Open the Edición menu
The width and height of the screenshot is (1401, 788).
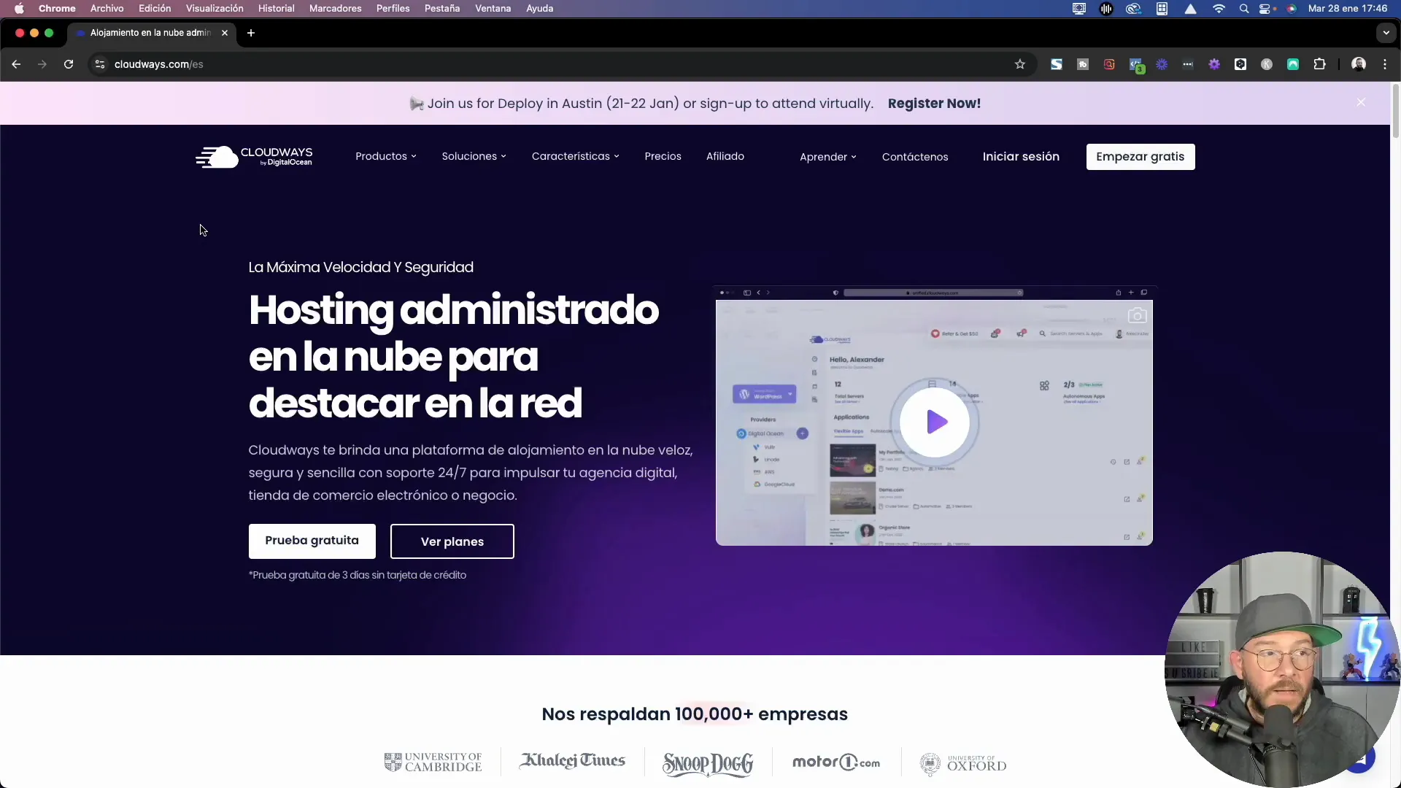[155, 9]
